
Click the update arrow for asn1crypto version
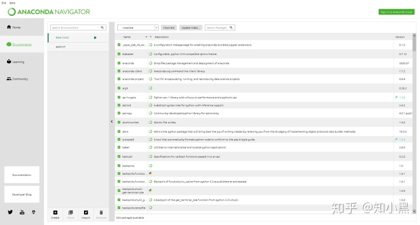(x=396, y=97)
